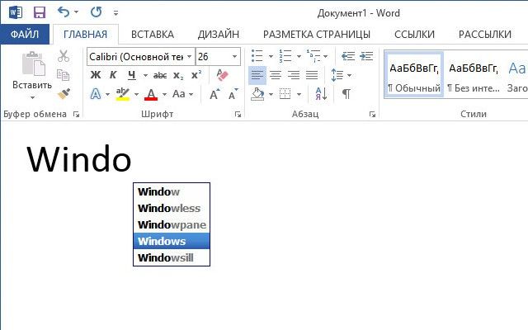Select the Windowpane autocomplete suggestion

pyautogui.click(x=172, y=224)
